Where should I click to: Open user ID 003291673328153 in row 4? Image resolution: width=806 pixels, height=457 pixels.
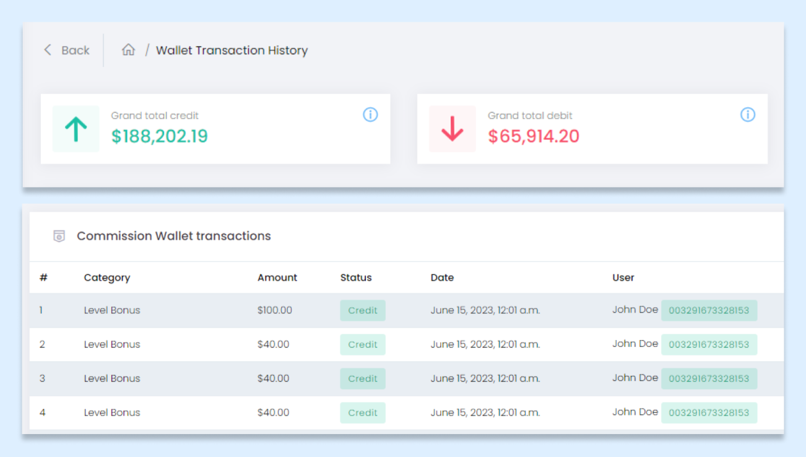pyautogui.click(x=709, y=412)
